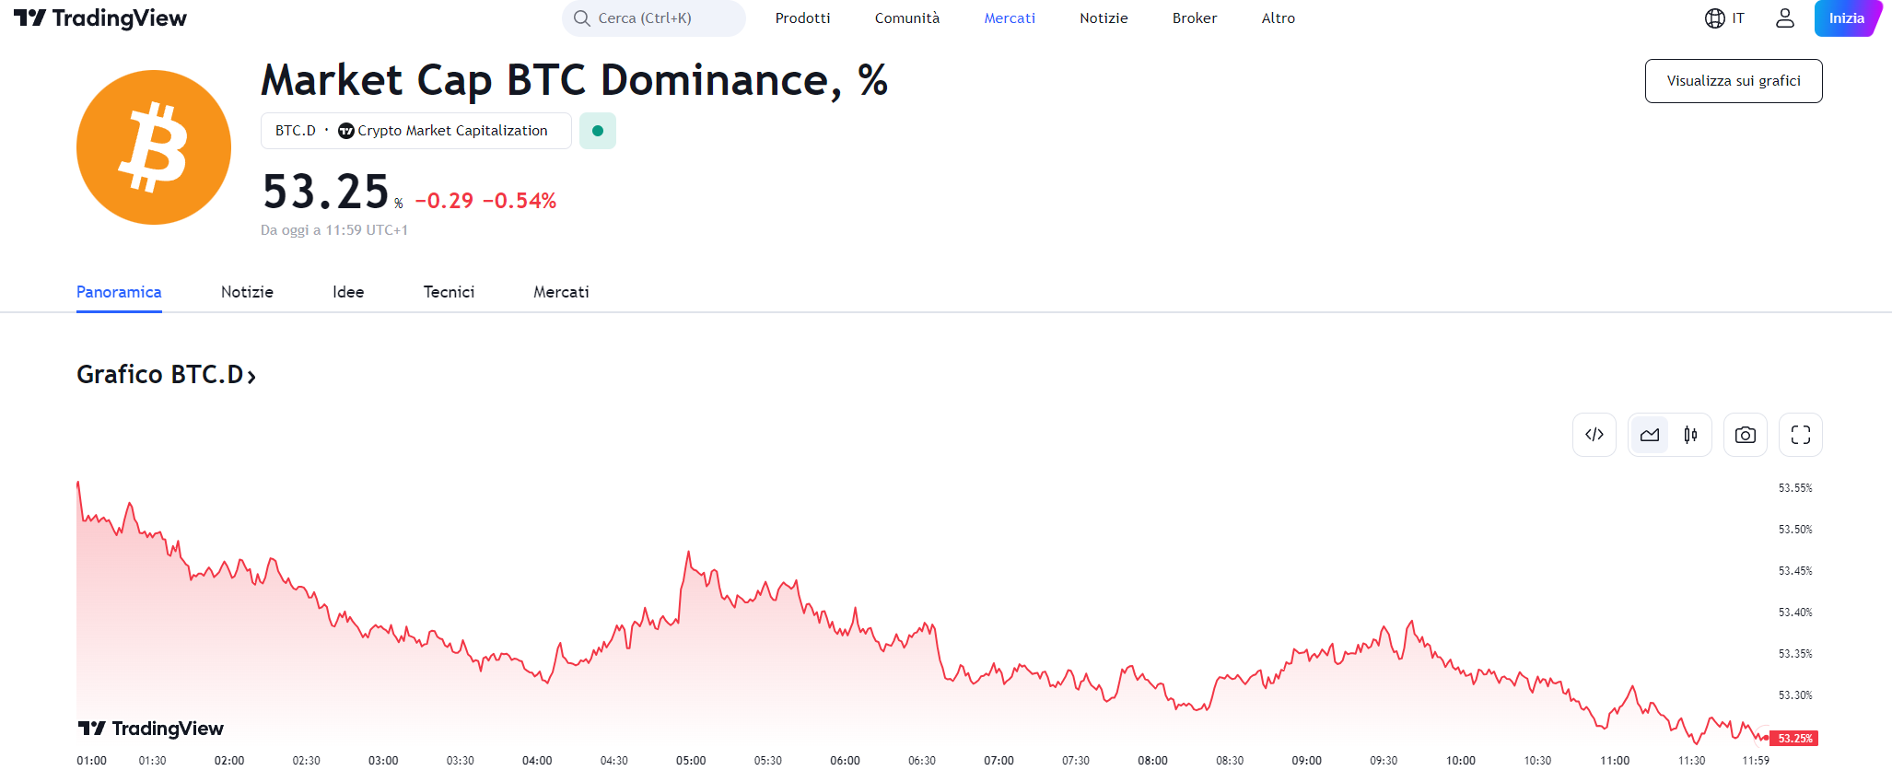This screenshot has width=1892, height=782.
Task: Select the Panoramica tab
Action: tap(119, 292)
